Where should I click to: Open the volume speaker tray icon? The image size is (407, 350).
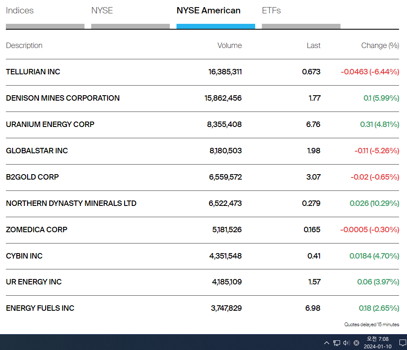point(346,343)
